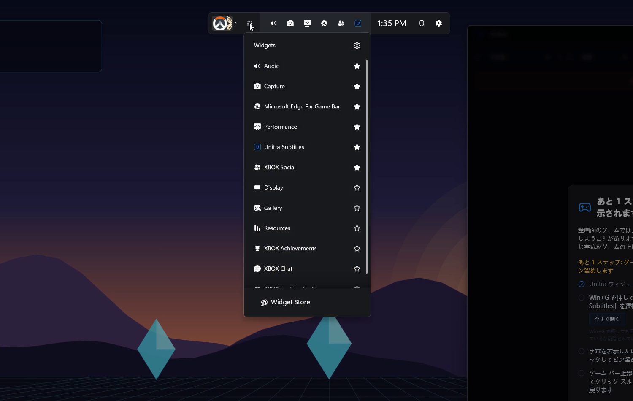Open Widgets menu settings gear
The image size is (633, 401).
pos(357,46)
